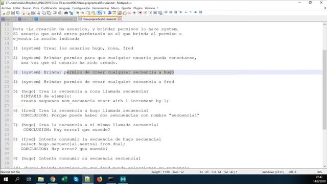Open the Ventana menu
This screenshot has height=184, width=327.
click(x=150, y=8)
